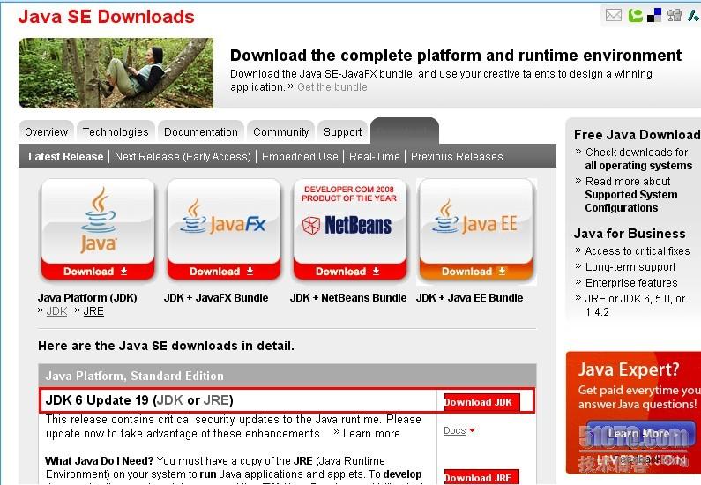Check downloads for all operating systems
The height and width of the screenshot is (485, 701).
click(x=638, y=159)
